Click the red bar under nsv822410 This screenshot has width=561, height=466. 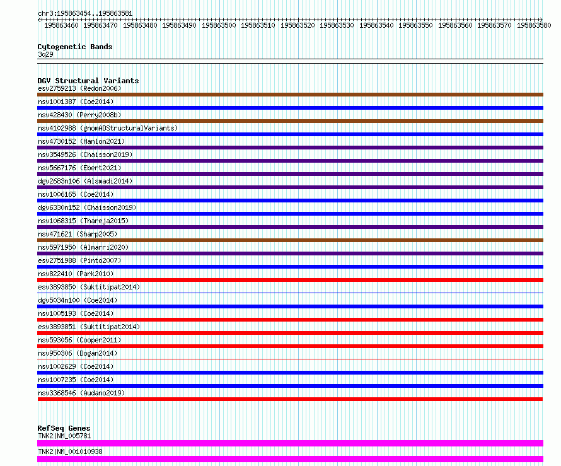(290, 280)
